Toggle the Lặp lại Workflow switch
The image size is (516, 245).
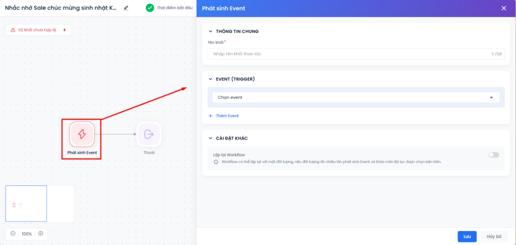494,155
